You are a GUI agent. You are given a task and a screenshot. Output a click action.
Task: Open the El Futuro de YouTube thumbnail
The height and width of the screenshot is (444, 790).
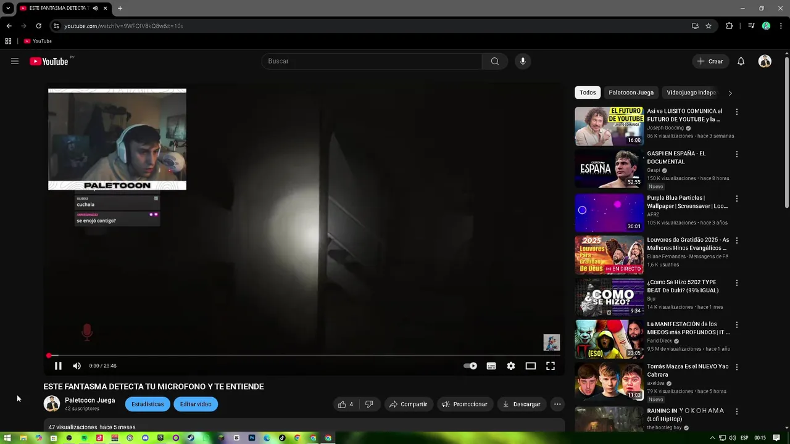(609, 126)
